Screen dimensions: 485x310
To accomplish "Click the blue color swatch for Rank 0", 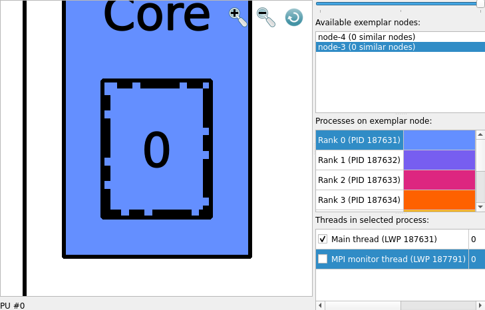I will click(x=439, y=140).
